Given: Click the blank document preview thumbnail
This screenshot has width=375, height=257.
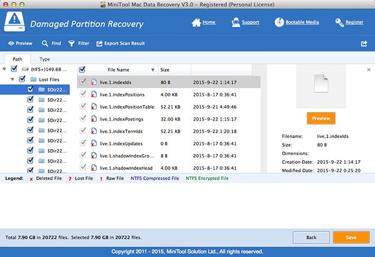Looking at the screenshot, I should pos(321,83).
